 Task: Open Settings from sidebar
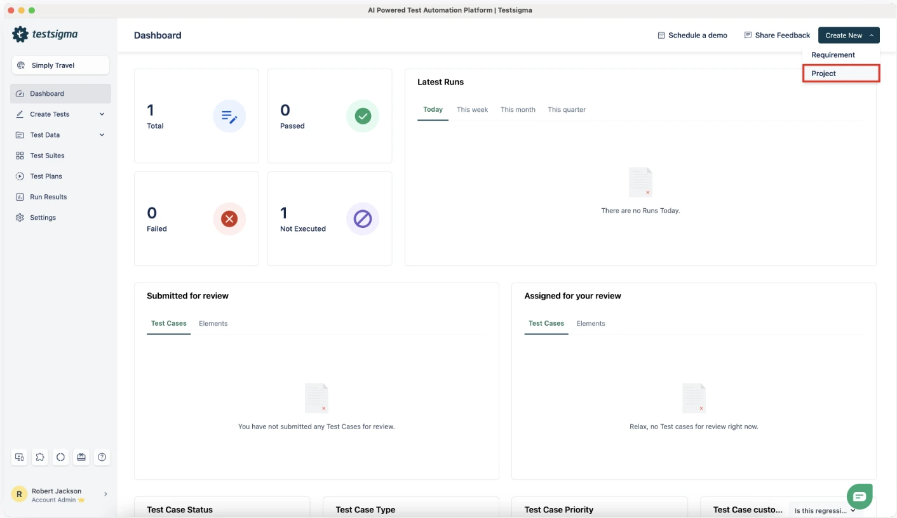click(x=43, y=217)
